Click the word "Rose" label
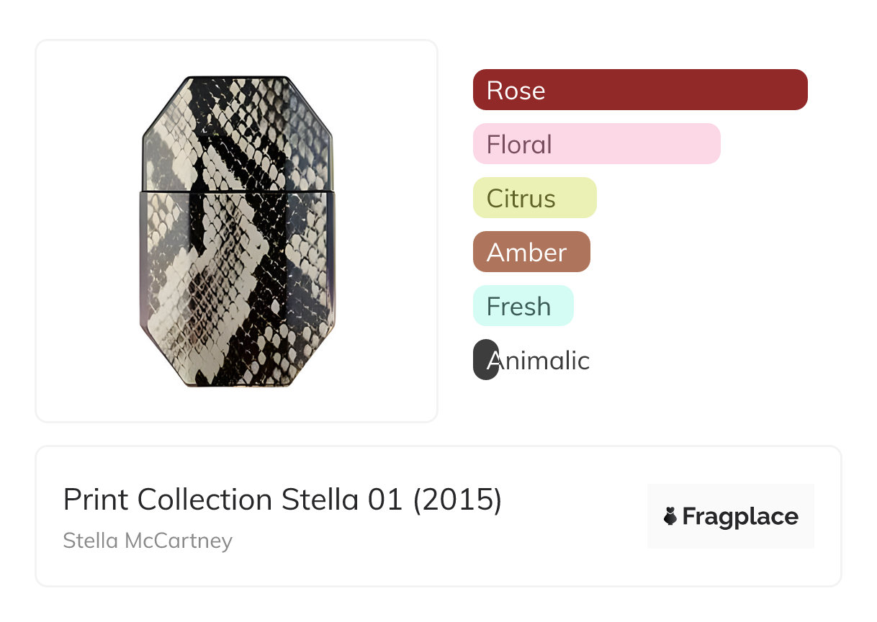877x622 pixels. [516, 90]
